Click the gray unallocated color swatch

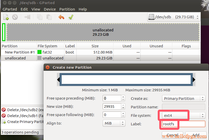tap(39, 58)
